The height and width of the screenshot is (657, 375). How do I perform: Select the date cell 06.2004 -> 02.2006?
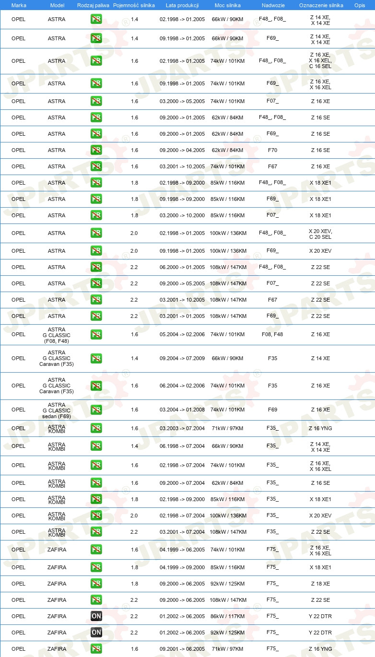pyautogui.click(x=182, y=386)
